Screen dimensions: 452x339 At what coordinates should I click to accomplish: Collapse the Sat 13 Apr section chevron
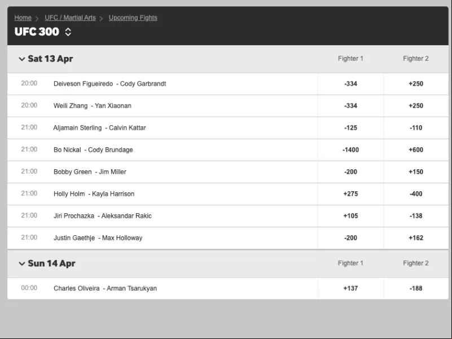[22, 59]
